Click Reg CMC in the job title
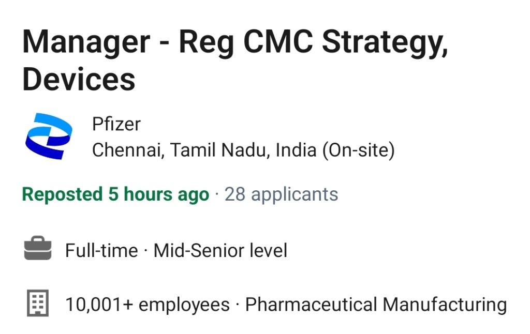 coord(246,42)
